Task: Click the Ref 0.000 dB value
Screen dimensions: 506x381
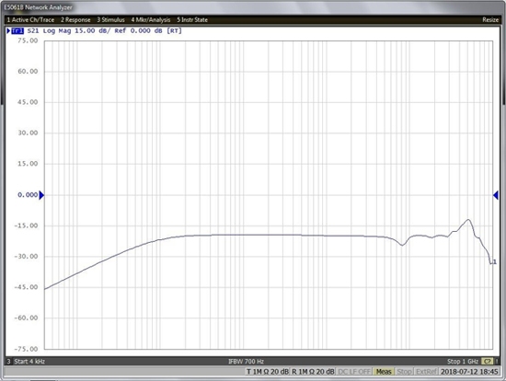Action: pos(138,31)
